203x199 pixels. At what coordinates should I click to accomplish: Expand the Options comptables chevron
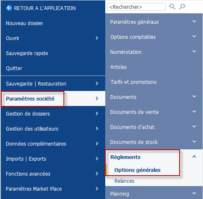pyautogui.click(x=194, y=36)
